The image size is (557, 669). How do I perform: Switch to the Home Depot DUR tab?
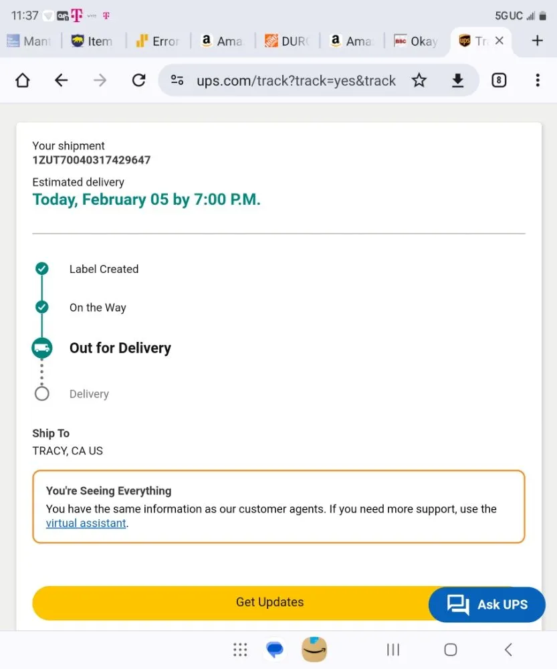[288, 41]
